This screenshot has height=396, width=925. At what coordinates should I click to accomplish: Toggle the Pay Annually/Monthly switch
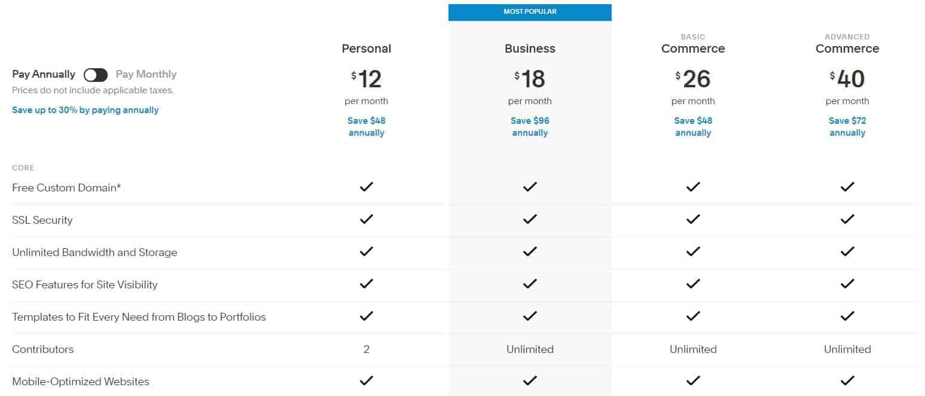96,75
